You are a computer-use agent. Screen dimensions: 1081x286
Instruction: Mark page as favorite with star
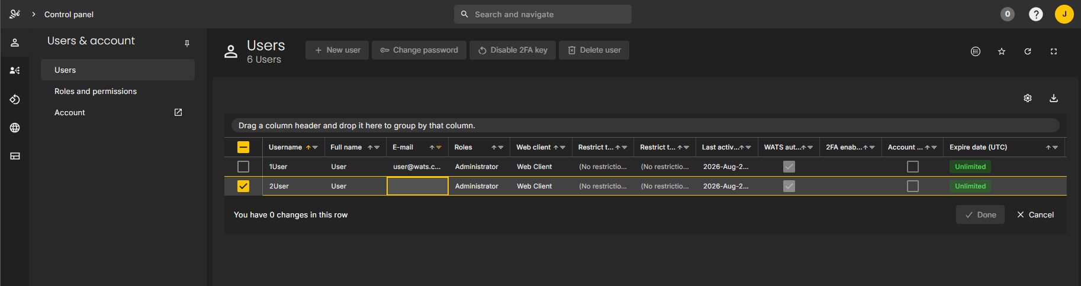[1002, 51]
